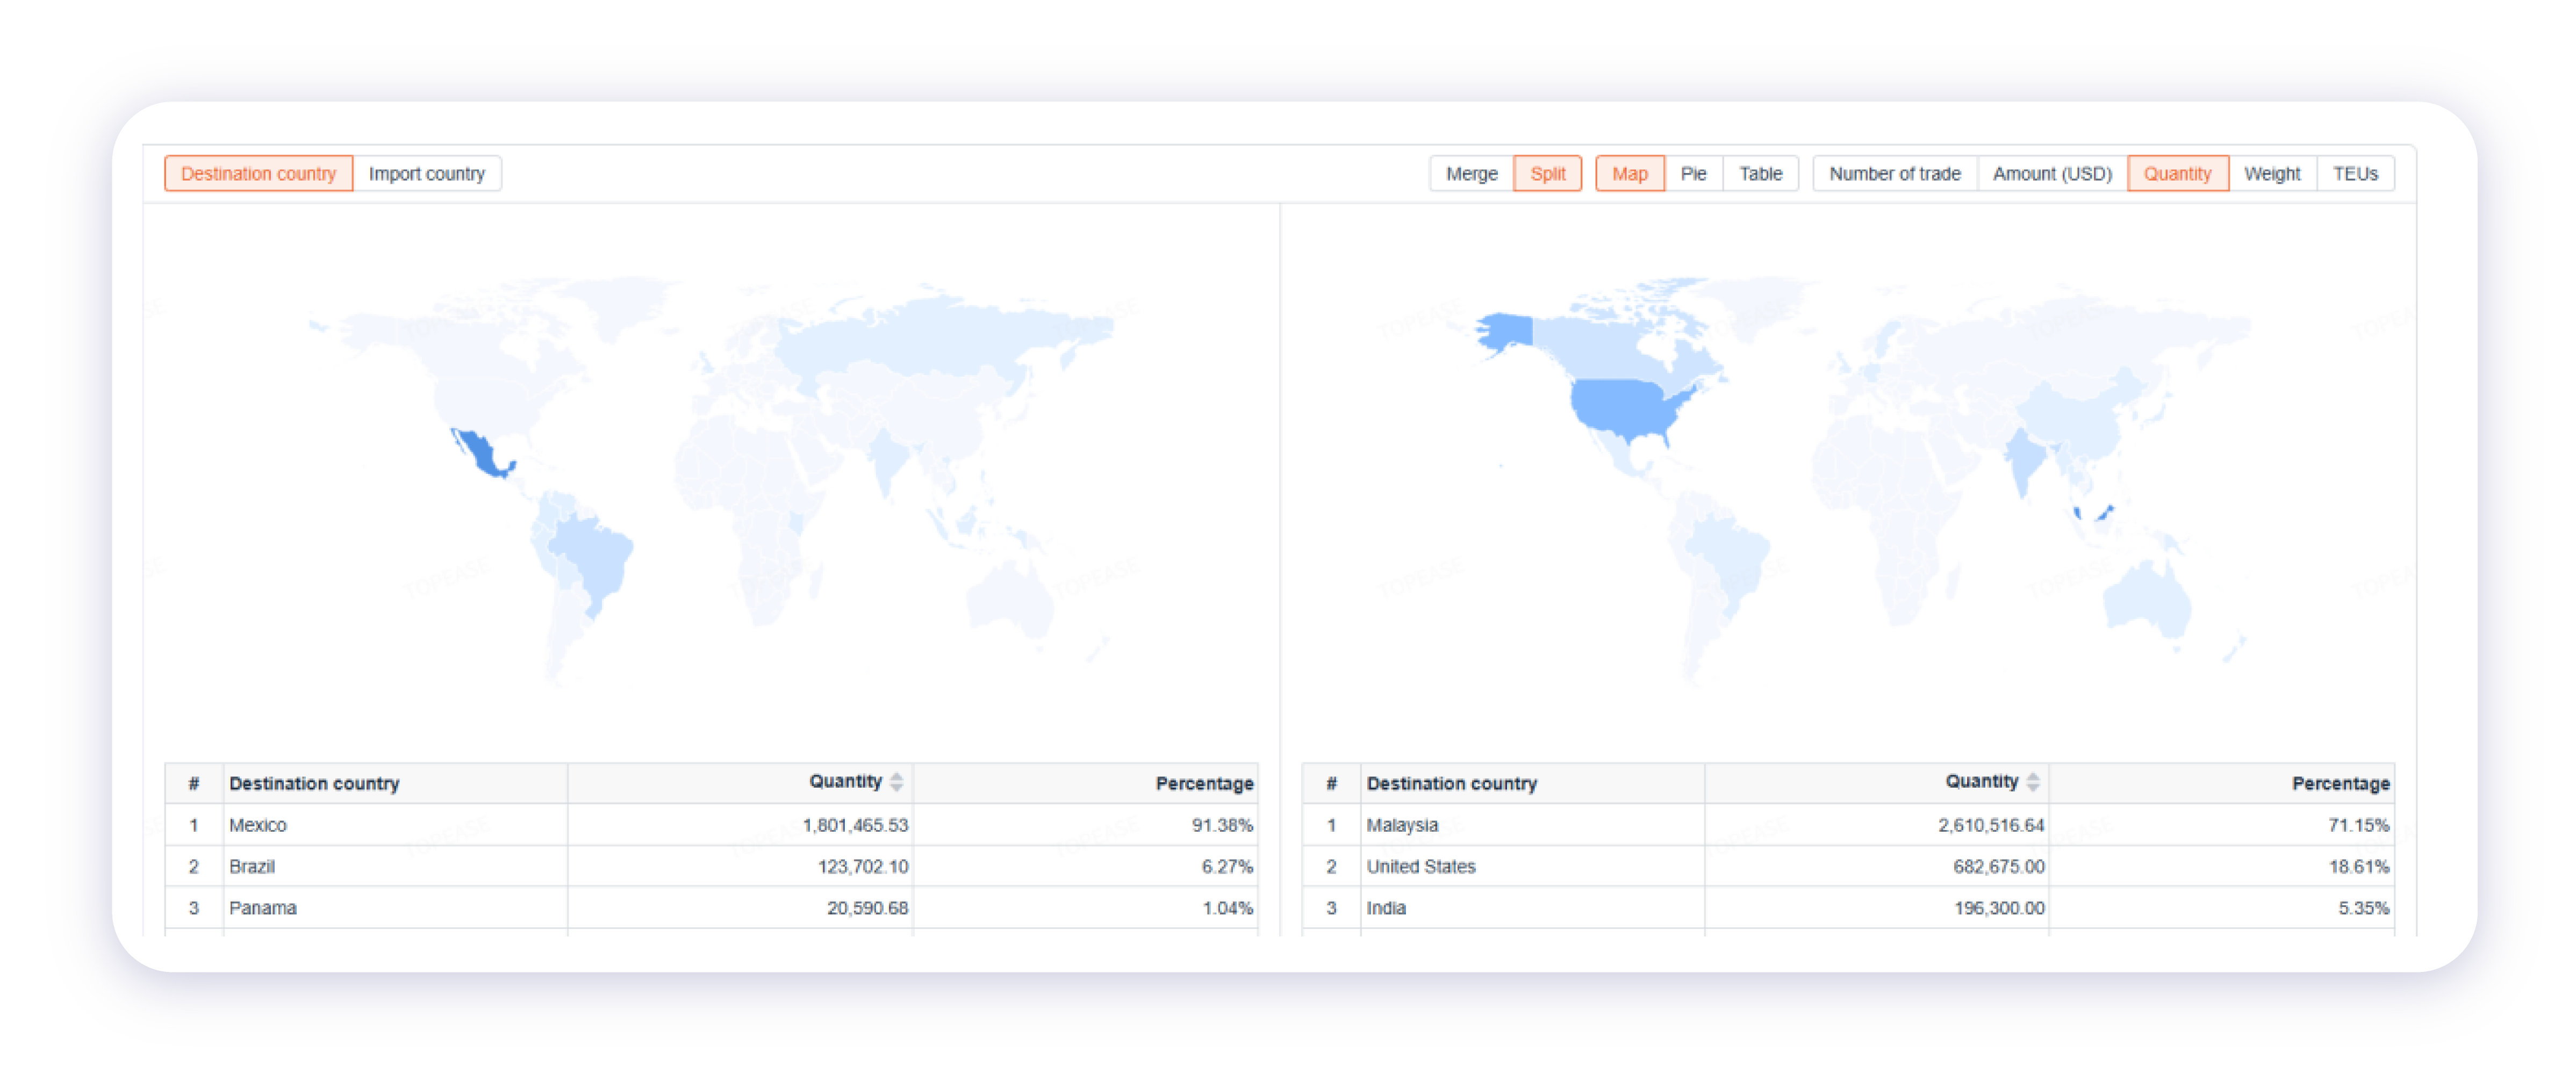Switch to Import country tab
The width and height of the screenshot is (2576, 1074).
coord(427,174)
